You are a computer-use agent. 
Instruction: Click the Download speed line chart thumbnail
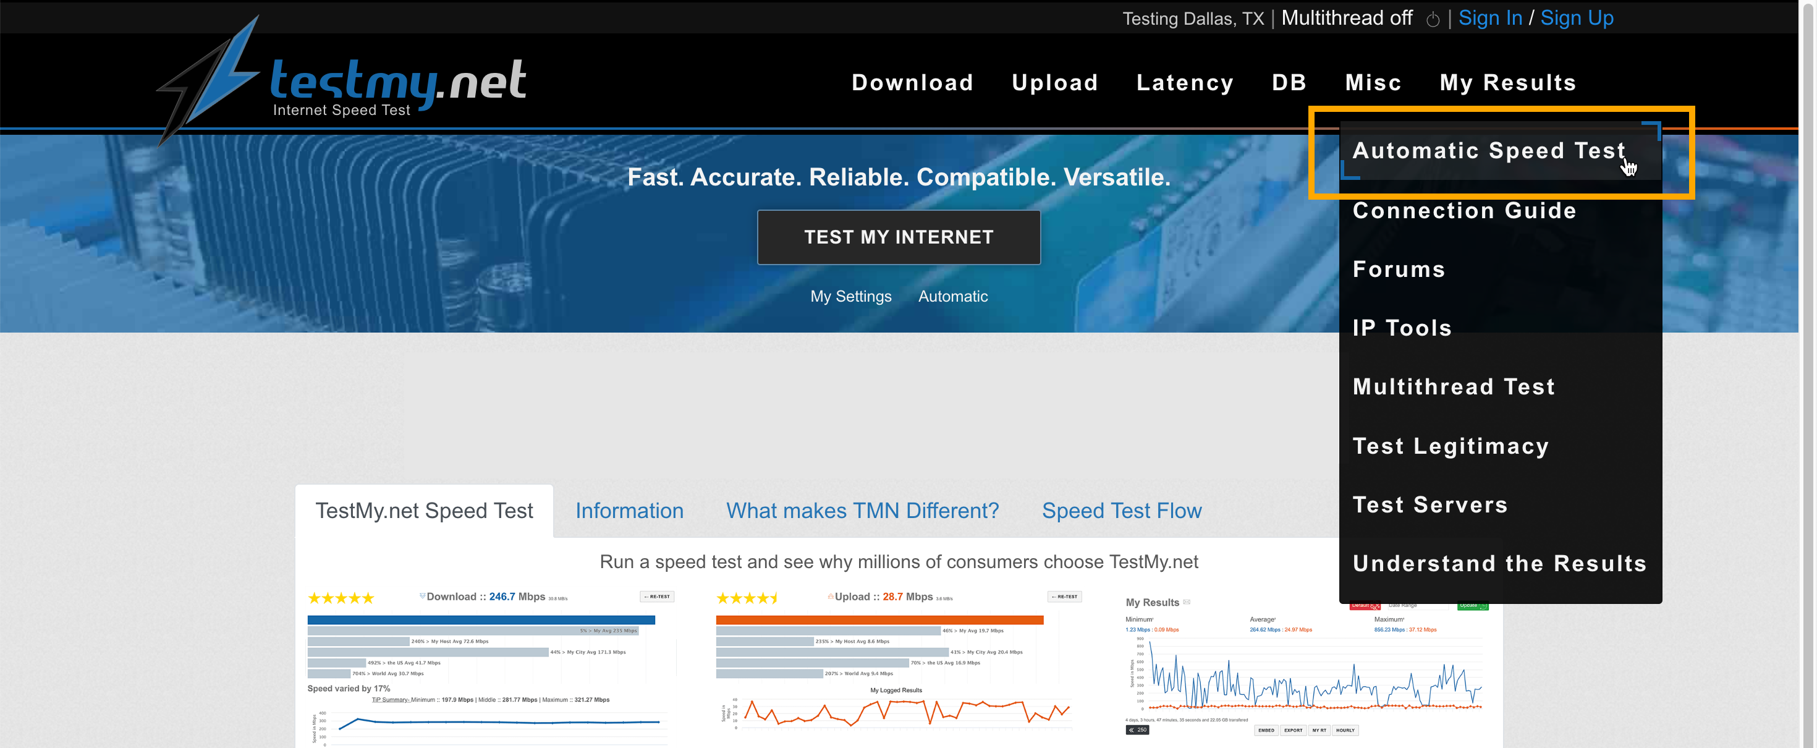click(x=490, y=727)
